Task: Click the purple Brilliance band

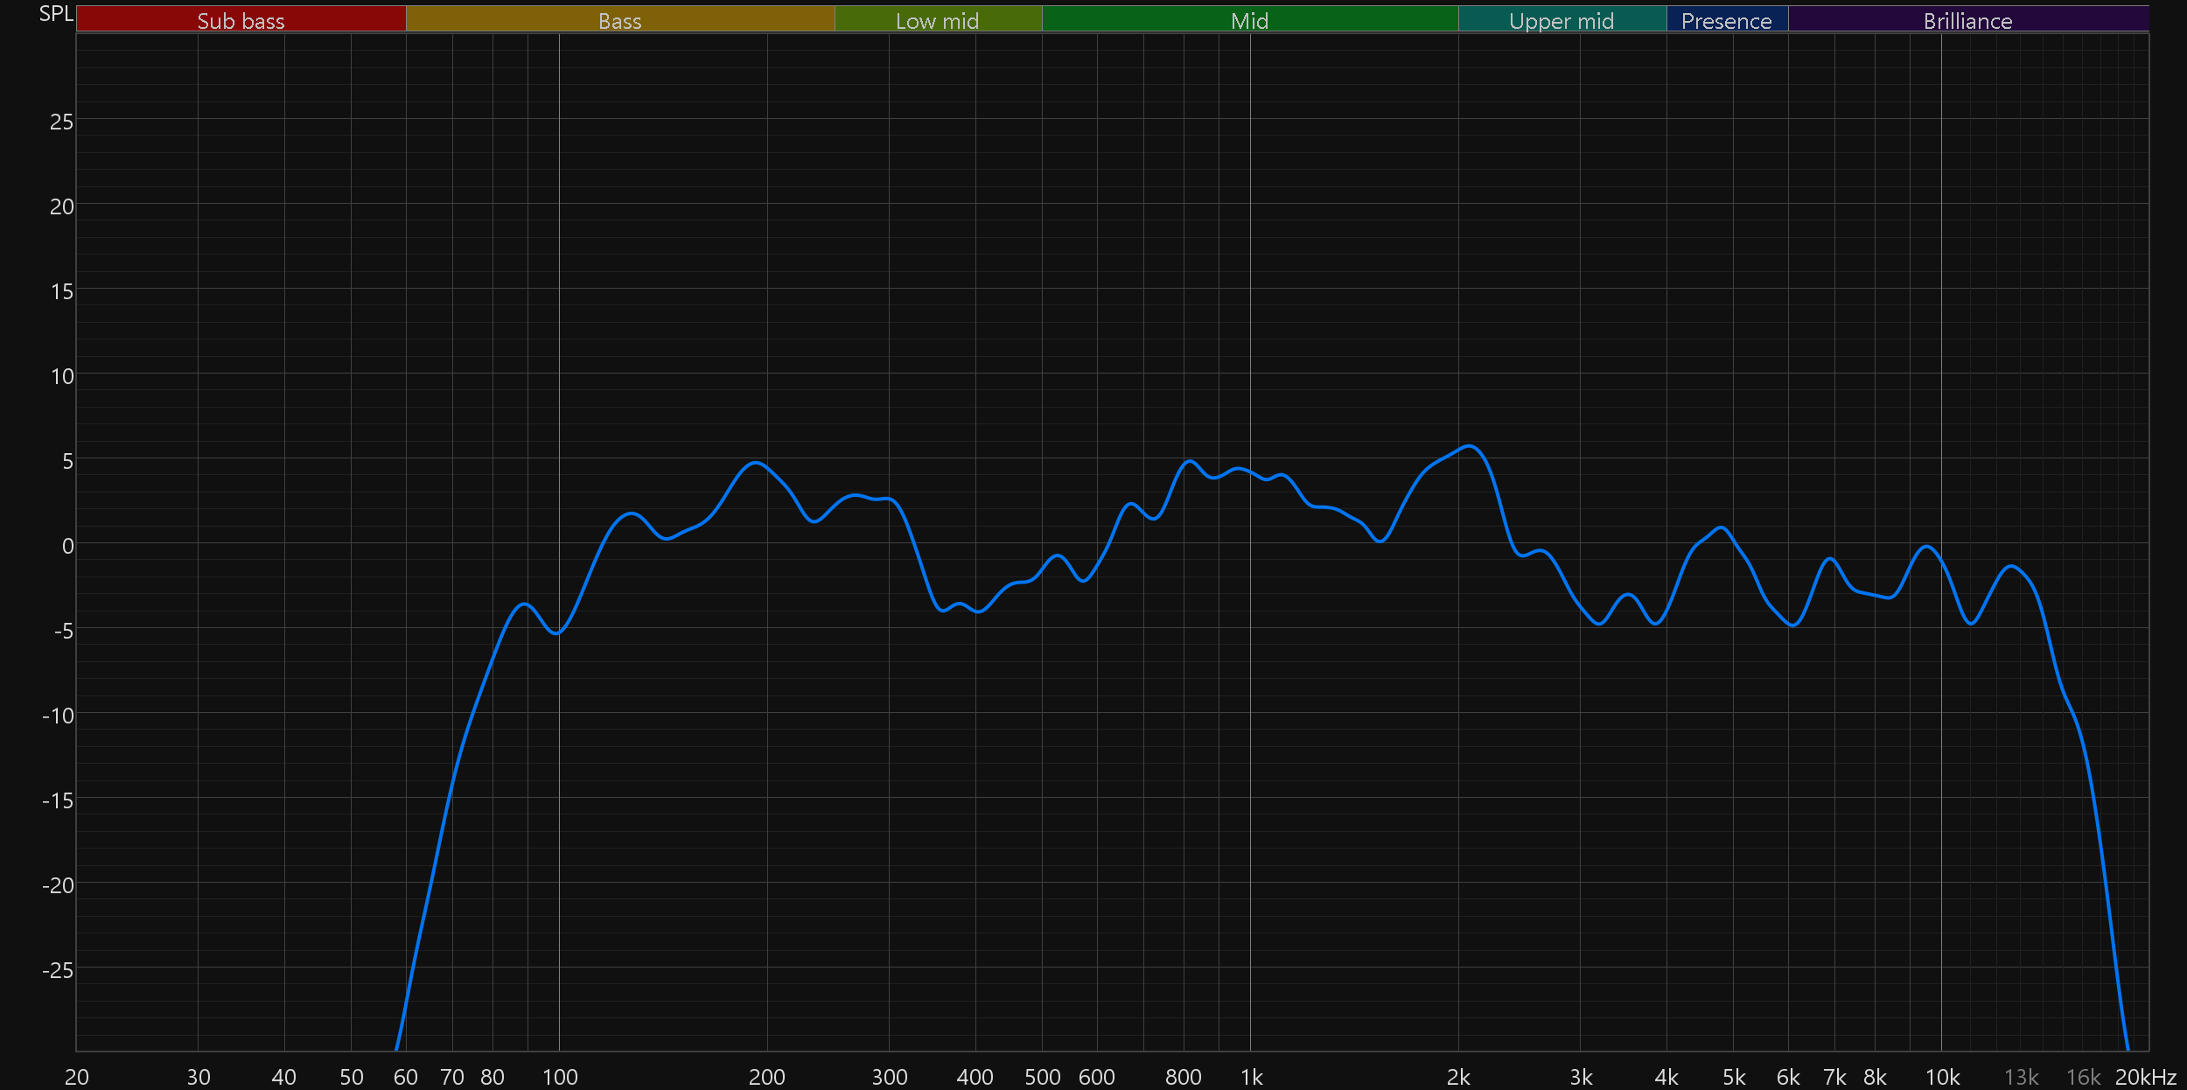Action: [1967, 19]
